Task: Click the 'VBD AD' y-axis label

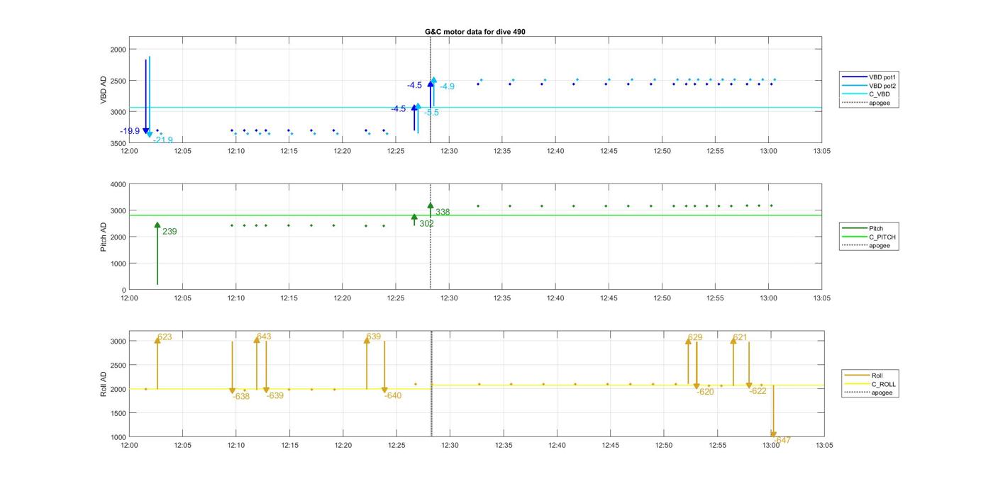Action: tap(104, 90)
